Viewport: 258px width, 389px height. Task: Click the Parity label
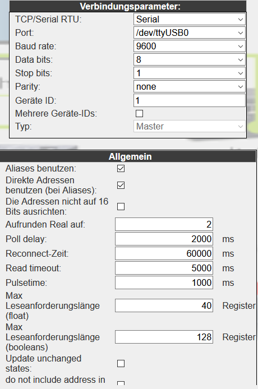pyautogui.click(x=27, y=86)
